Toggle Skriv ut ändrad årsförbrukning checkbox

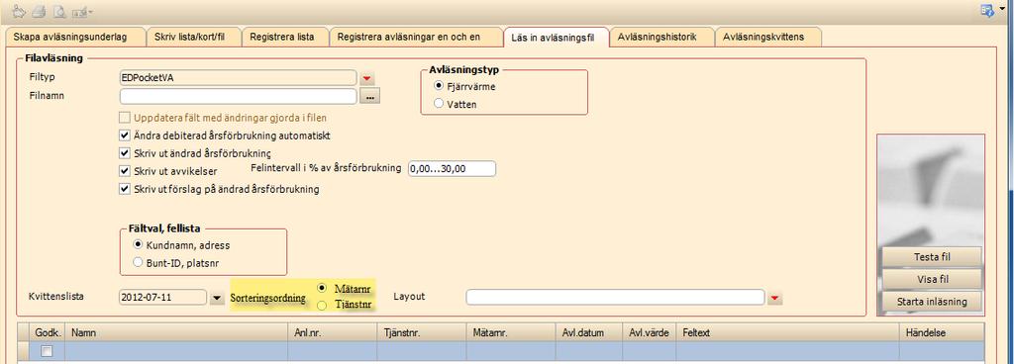coord(125,153)
